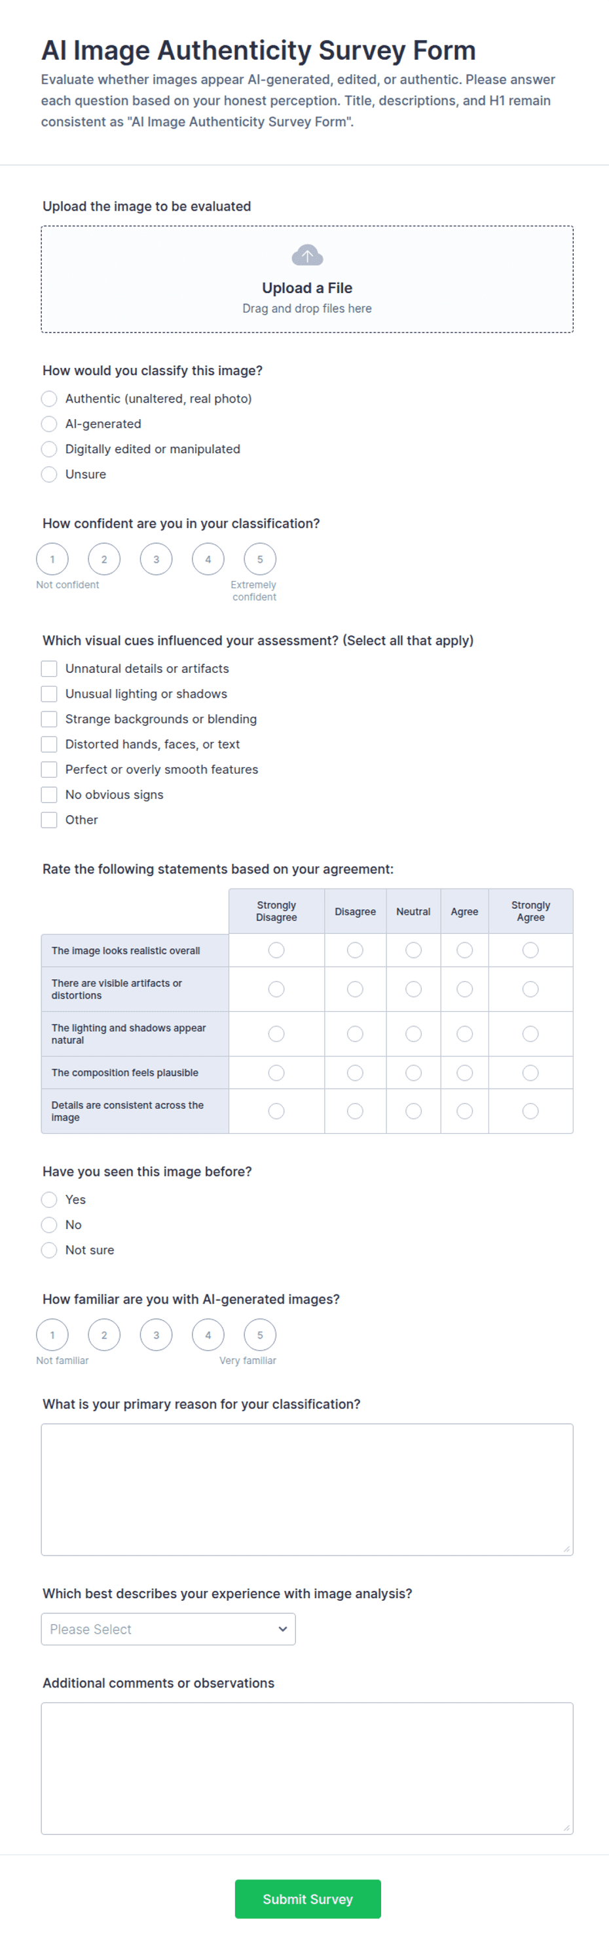The height and width of the screenshot is (1951, 609).
Task: Click the Upload a File drop zone
Action: point(307,279)
